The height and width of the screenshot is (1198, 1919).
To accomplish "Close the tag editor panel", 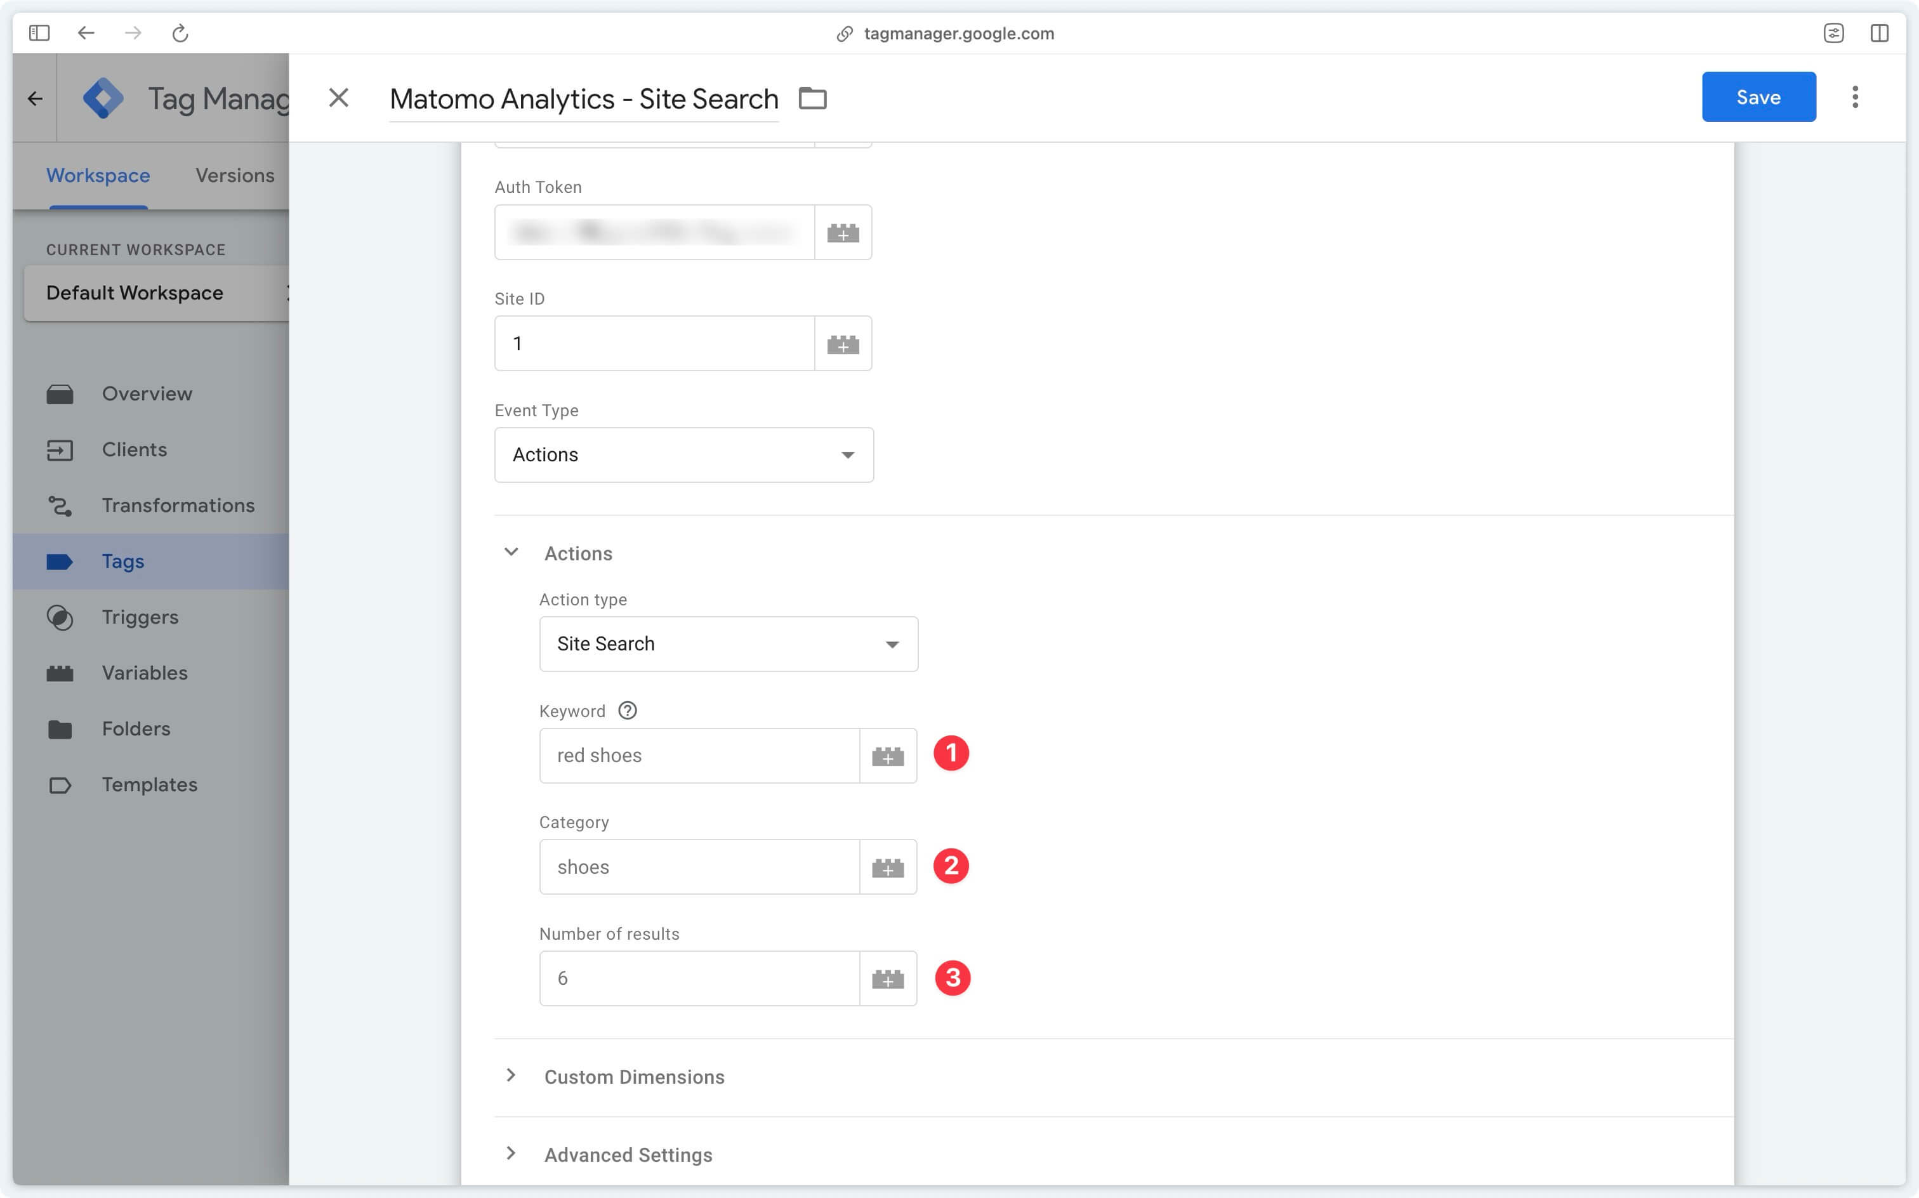I will (x=338, y=98).
